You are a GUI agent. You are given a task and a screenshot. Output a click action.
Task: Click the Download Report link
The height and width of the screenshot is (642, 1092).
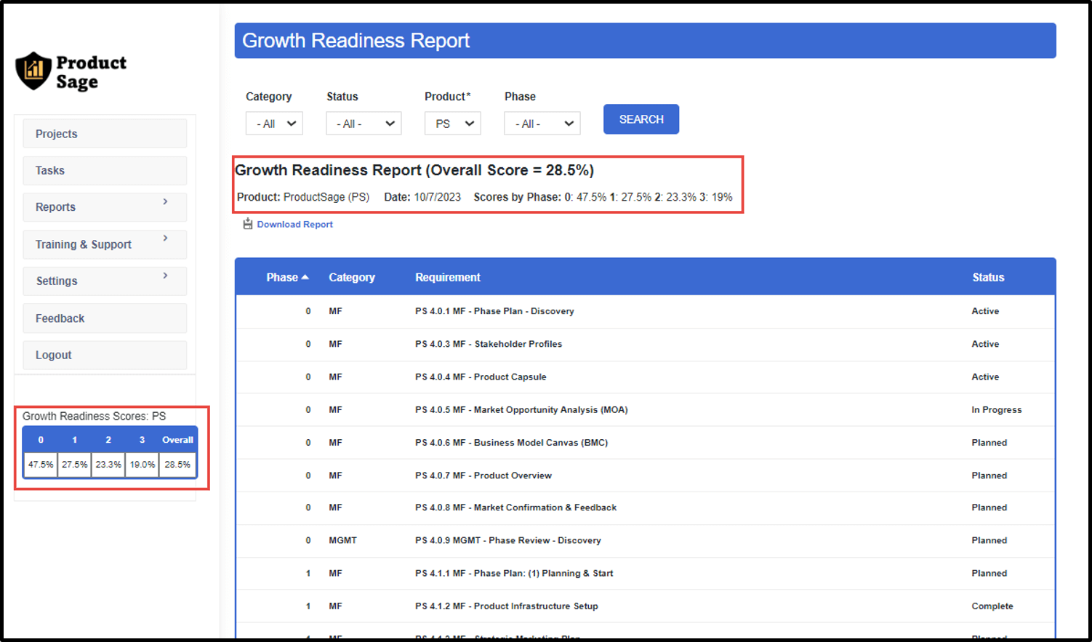click(294, 224)
